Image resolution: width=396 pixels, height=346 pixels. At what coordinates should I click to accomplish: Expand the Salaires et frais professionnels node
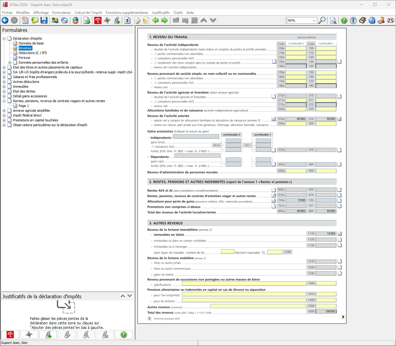coord(4,77)
